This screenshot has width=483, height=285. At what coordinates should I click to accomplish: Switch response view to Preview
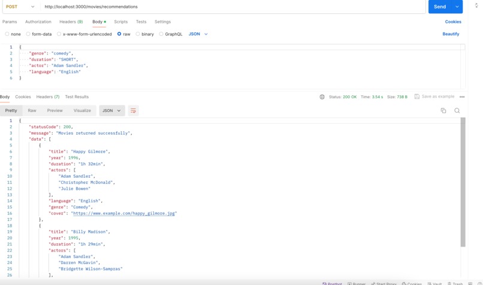point(55,111)
